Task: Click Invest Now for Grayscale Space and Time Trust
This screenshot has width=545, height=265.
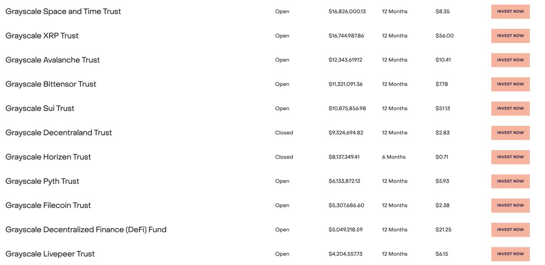Action: point(510,11)
